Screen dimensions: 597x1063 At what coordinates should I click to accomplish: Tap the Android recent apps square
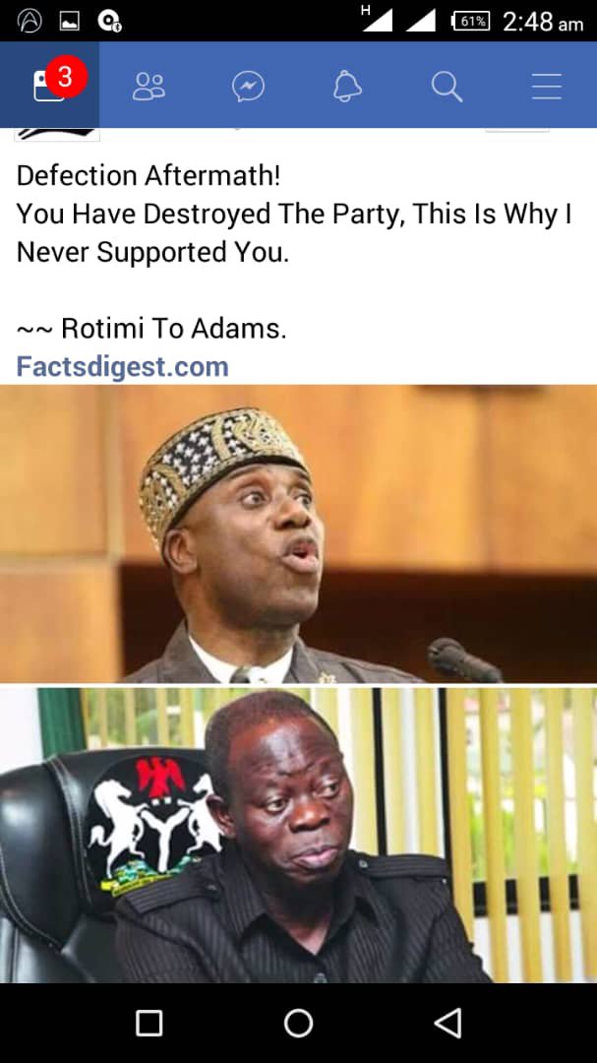tap(149, 1023)
